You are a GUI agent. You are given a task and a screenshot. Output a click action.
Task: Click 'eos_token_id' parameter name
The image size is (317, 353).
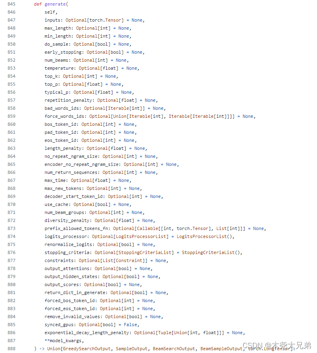tap(60, 140)
